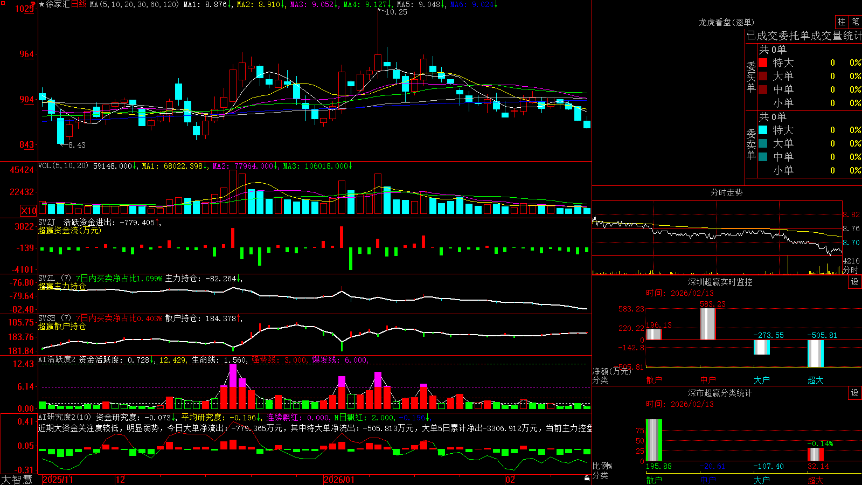Viewport: 862px width, 485px height.
Task: Click the 委卖单 vertical label
Action: 751,144
